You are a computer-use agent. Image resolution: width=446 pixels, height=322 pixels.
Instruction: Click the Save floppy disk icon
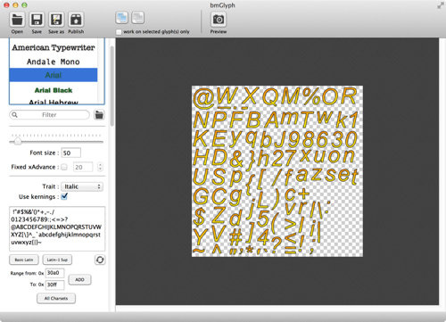(37, 20)
